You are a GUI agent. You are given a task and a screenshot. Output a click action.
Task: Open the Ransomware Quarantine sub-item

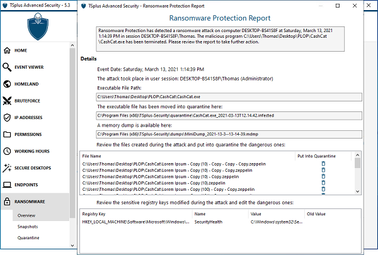click(28, 237)
